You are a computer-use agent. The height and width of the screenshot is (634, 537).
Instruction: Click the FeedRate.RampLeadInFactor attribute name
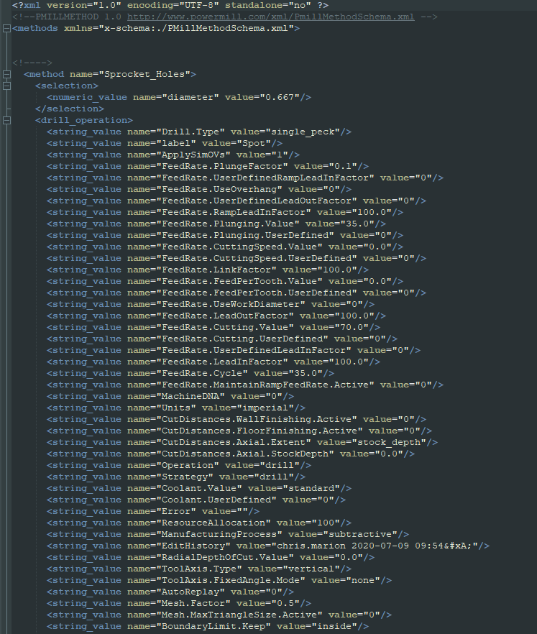234,212
